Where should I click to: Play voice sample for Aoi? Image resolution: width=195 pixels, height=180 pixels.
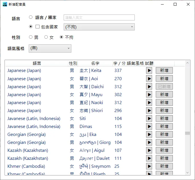point(149,78)
